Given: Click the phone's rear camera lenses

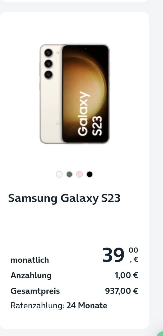Looking at the screenshot, I should coord(48,64).
